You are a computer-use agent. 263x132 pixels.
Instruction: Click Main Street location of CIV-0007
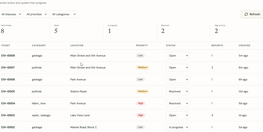[x=88, y=67]
